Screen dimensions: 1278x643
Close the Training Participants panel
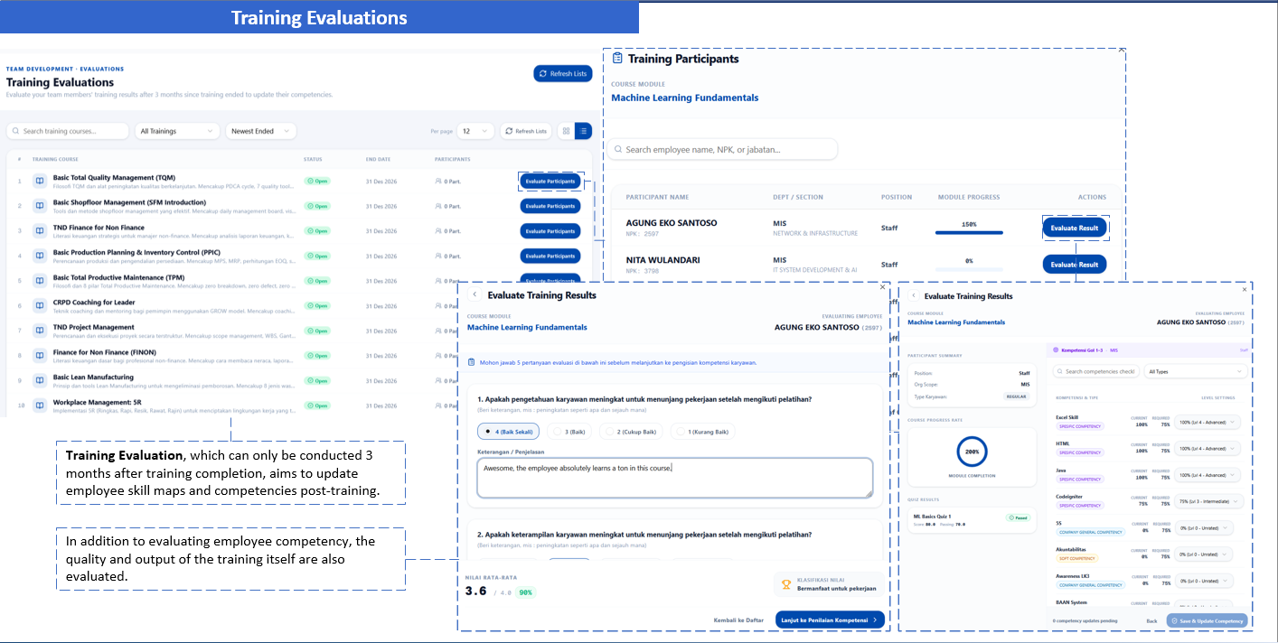pyautogui.click(x=1122, y=51)
